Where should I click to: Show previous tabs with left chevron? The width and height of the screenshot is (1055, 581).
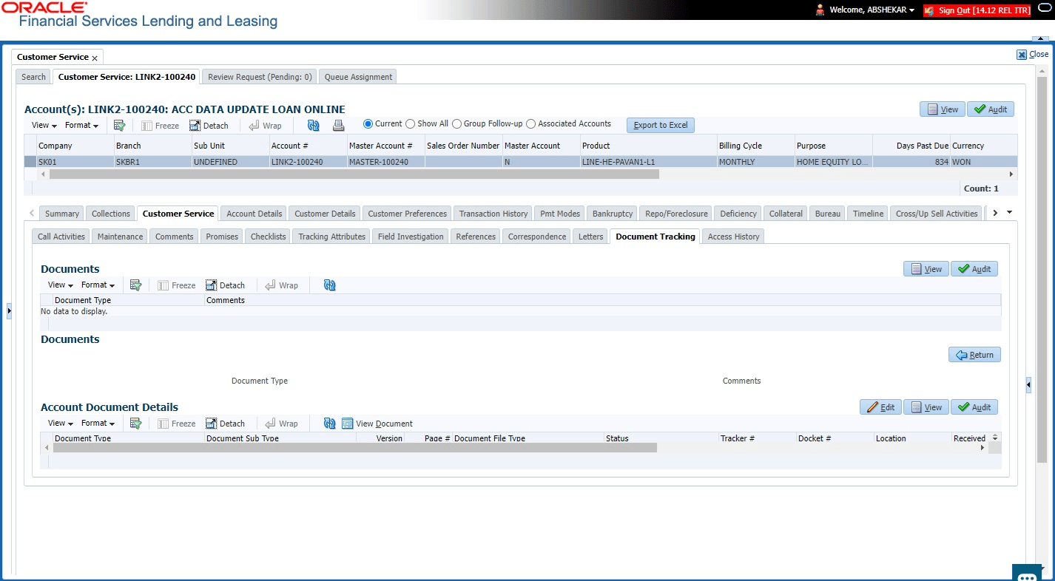[x=32, y=213]
